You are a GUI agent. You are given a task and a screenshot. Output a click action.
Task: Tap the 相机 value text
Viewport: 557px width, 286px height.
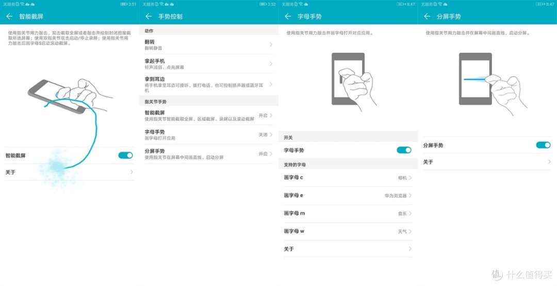point(402,178)
